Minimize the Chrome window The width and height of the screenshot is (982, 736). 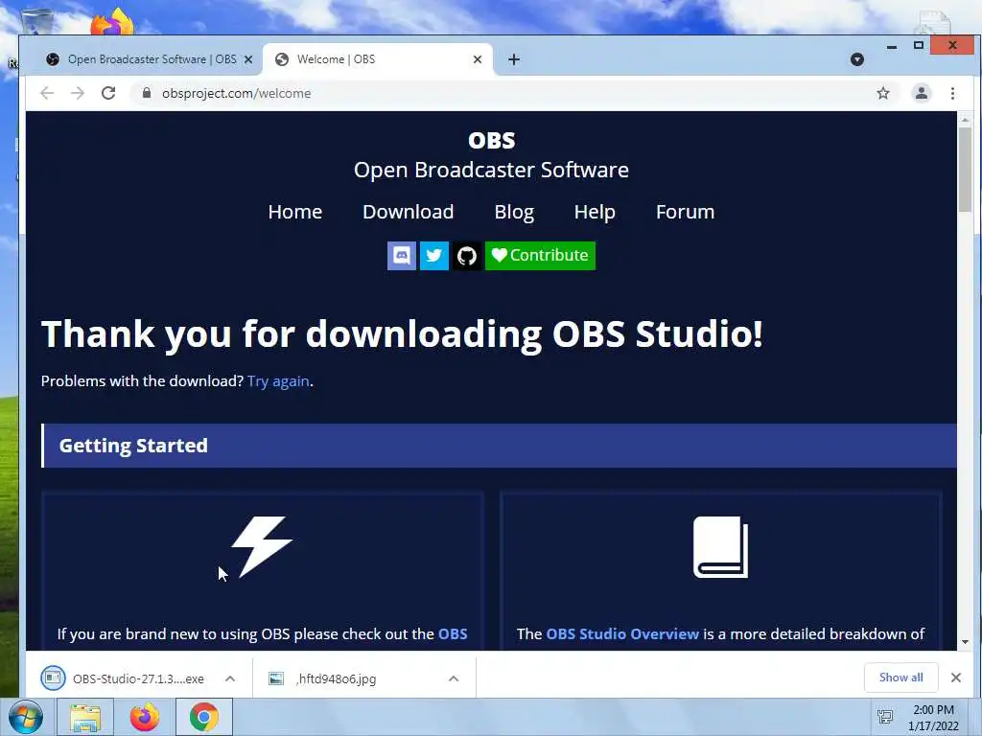click(x=892, y=46)
